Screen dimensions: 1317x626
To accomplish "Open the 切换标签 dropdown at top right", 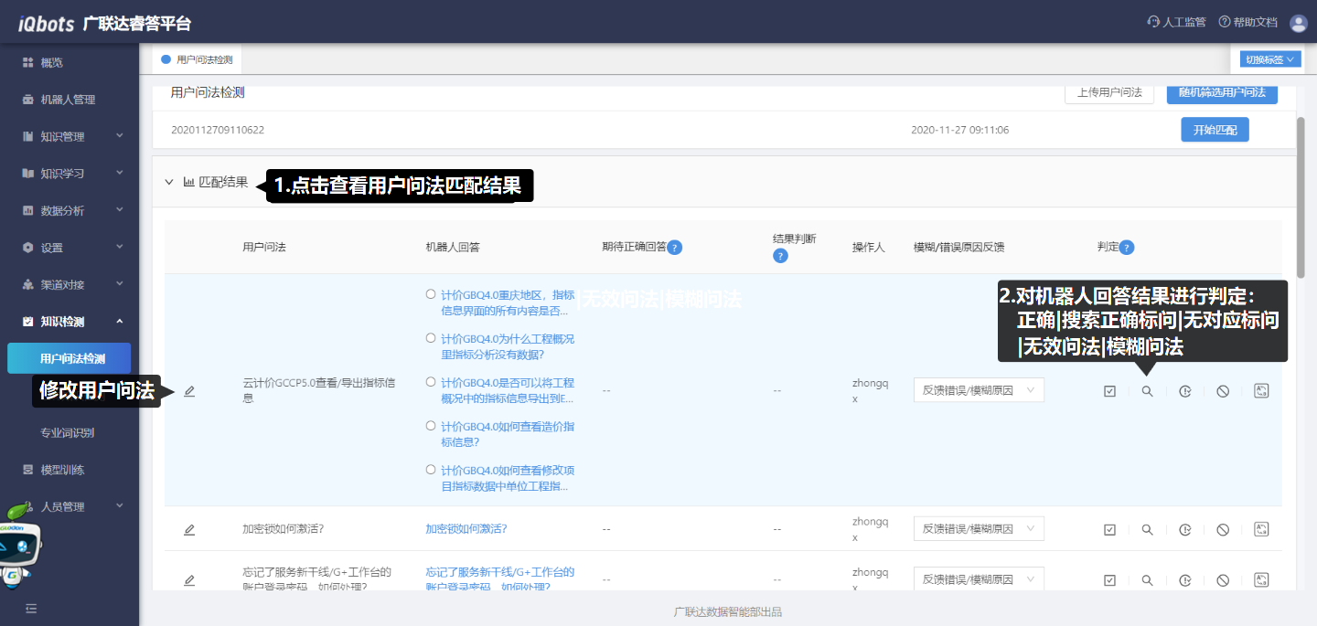I will coord(1269,59).
